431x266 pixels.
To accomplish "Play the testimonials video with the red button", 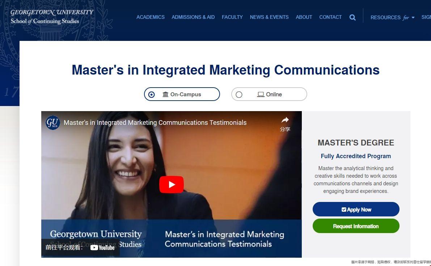I will 171,184.
